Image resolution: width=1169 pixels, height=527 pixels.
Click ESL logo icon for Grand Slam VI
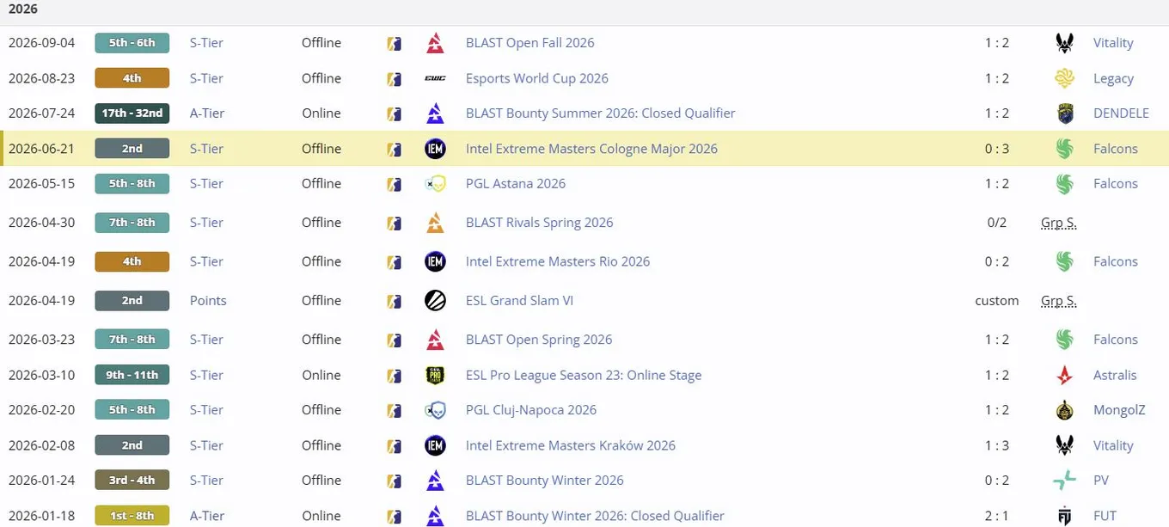pyautogui.click(x=435, y=301)
